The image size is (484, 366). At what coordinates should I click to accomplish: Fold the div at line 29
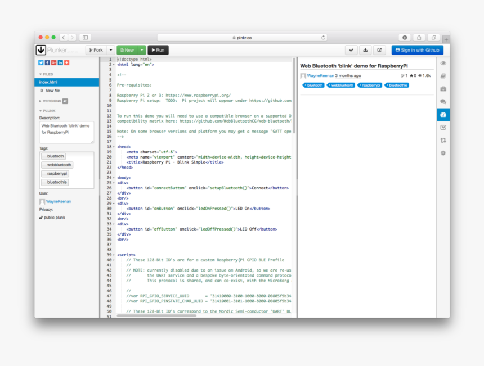pyautogui.click(x=114, y=204)
